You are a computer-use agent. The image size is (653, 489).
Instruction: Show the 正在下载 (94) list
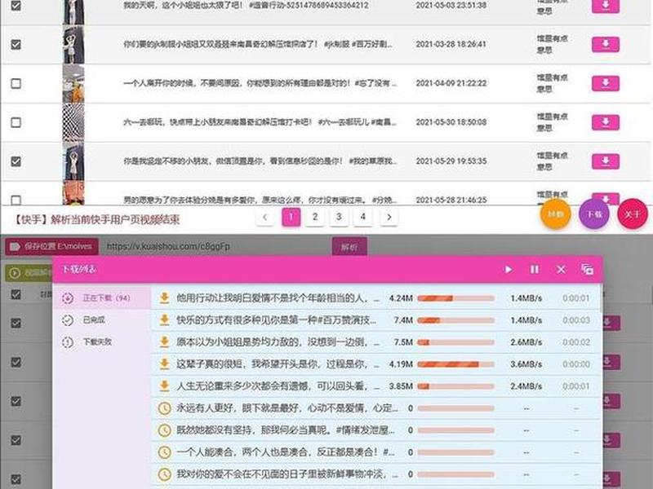point(101,297)
